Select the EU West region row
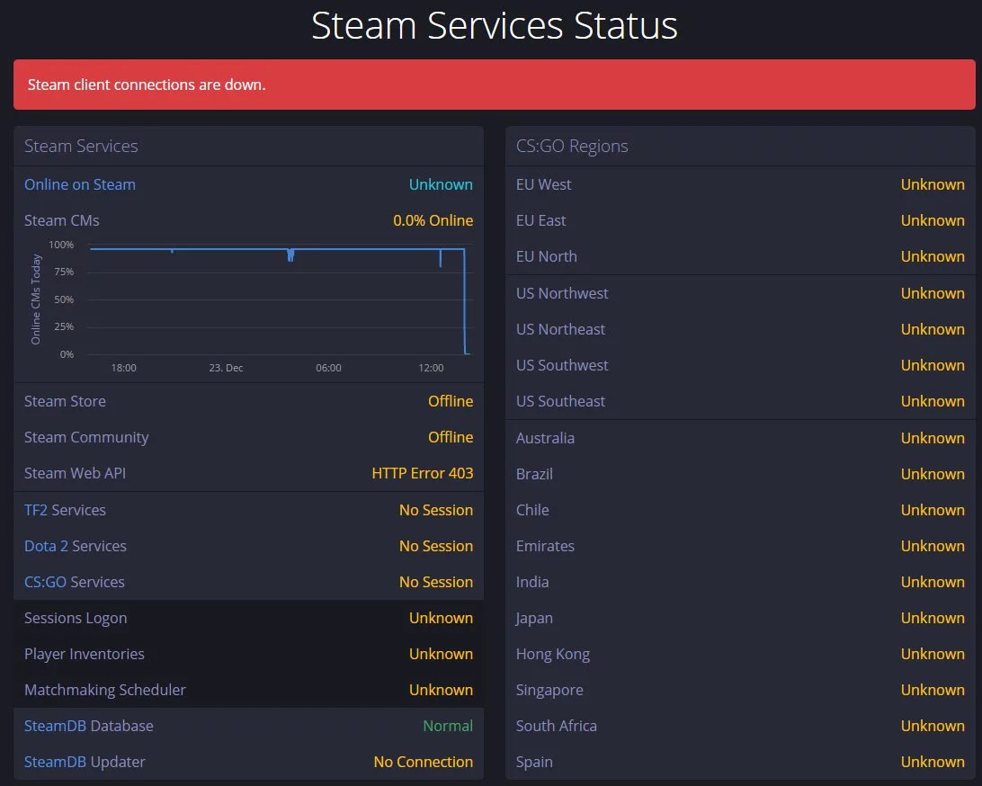 739,184
